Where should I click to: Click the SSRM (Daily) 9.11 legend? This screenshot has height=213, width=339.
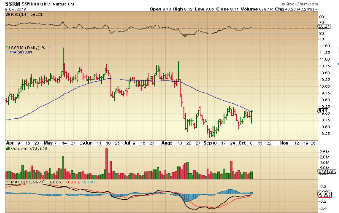31,48
